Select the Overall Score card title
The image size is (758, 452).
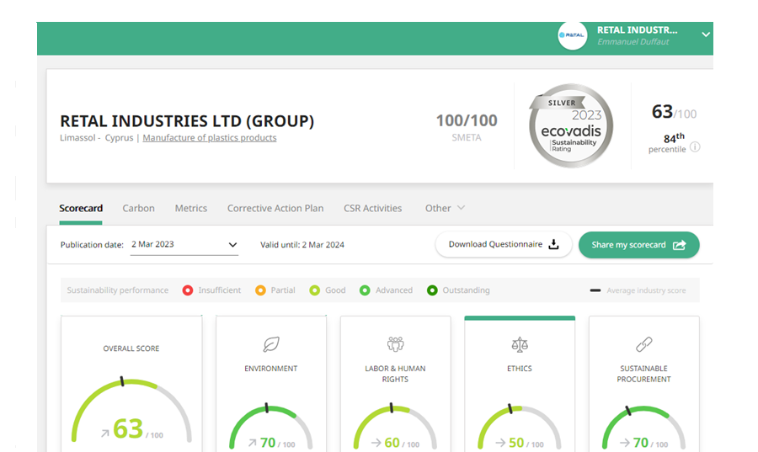point(131,348)
